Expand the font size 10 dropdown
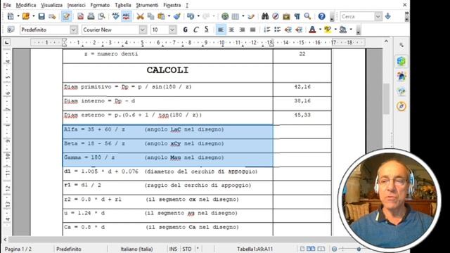450x253 pixels. (172, 30)
